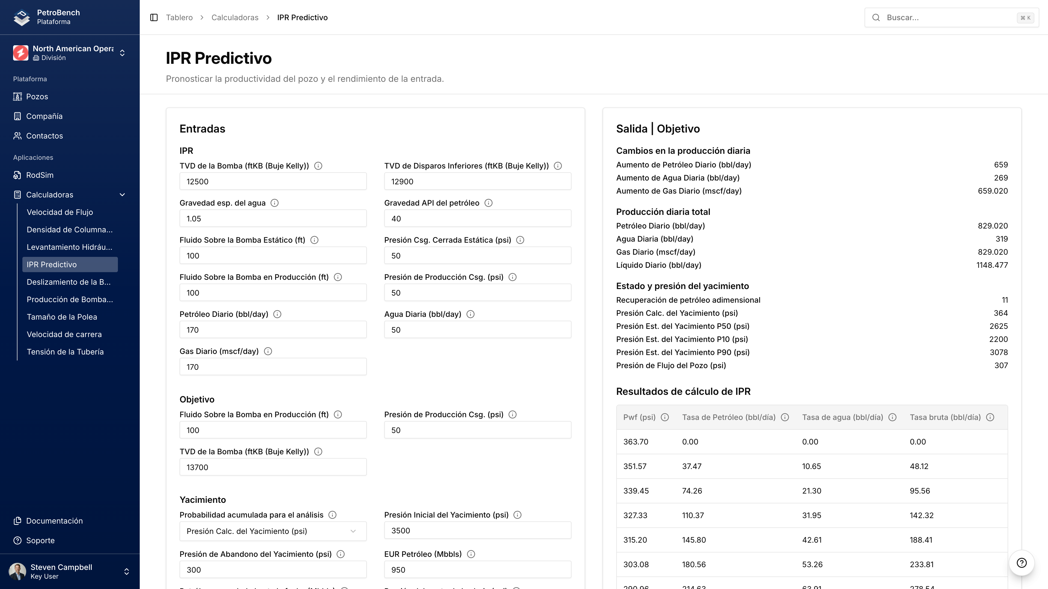Click the info icon beside Pwf (psi) column
The image size is (1048, 589).
point(665,417)
